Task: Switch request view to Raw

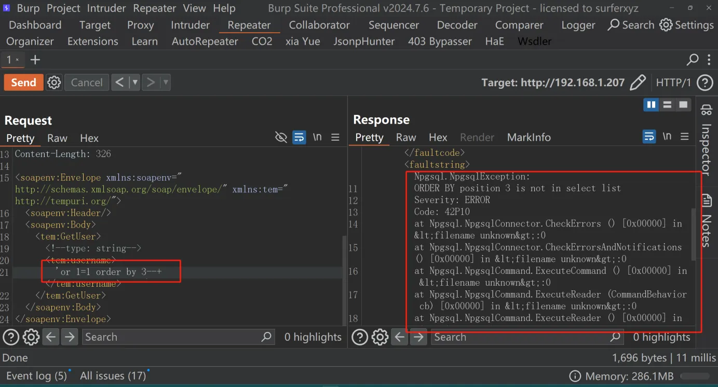Action: pyautogui.click(x=57, y=138)
